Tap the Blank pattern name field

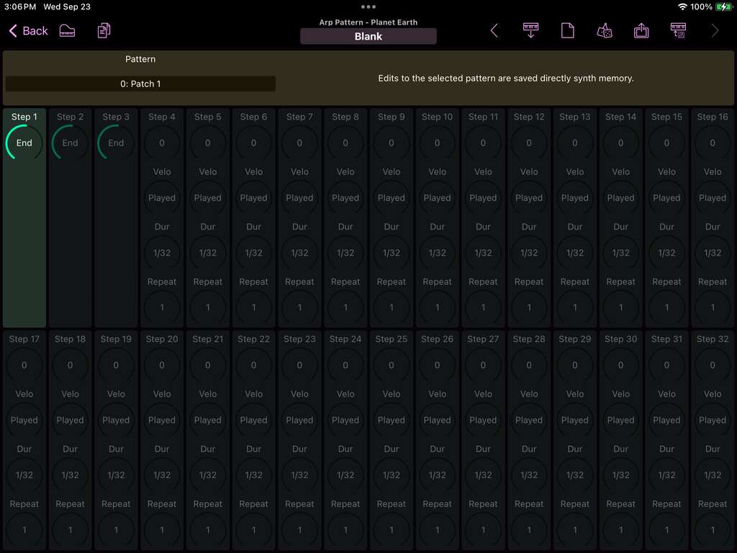click(x=368, y=36)
